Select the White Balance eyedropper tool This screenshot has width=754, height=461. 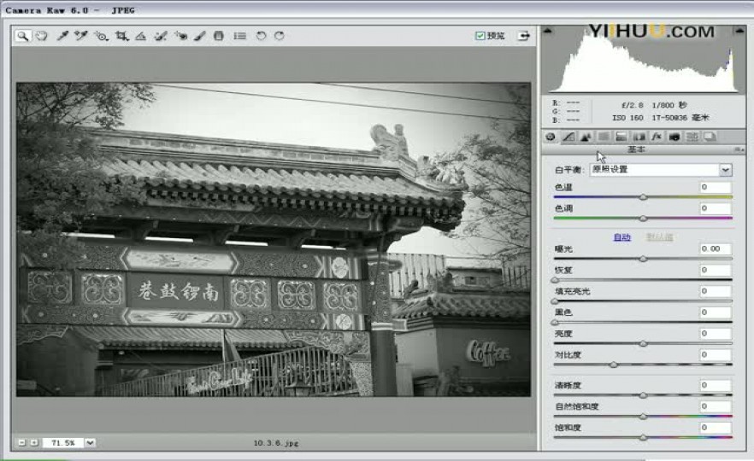62,36
